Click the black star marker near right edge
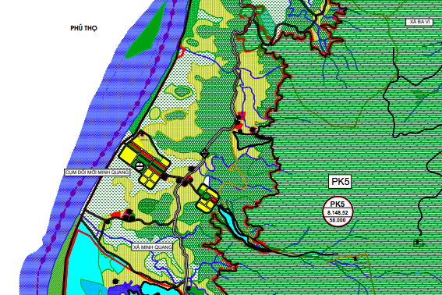442x295 pixels. pos(418,242)
